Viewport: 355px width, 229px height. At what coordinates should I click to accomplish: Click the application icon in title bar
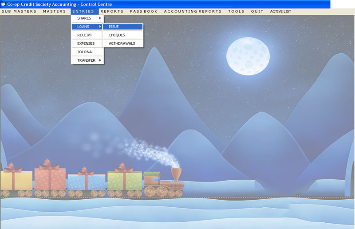4,4
